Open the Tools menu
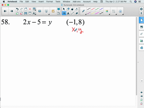 click(58, 1)
